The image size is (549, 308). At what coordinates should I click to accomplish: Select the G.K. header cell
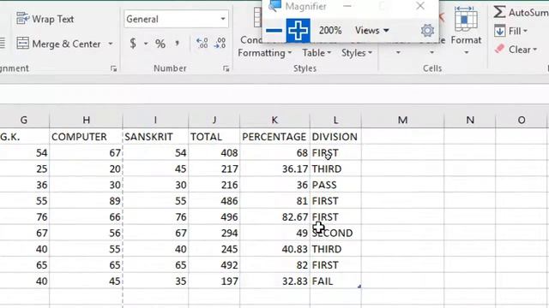(25, 137)
